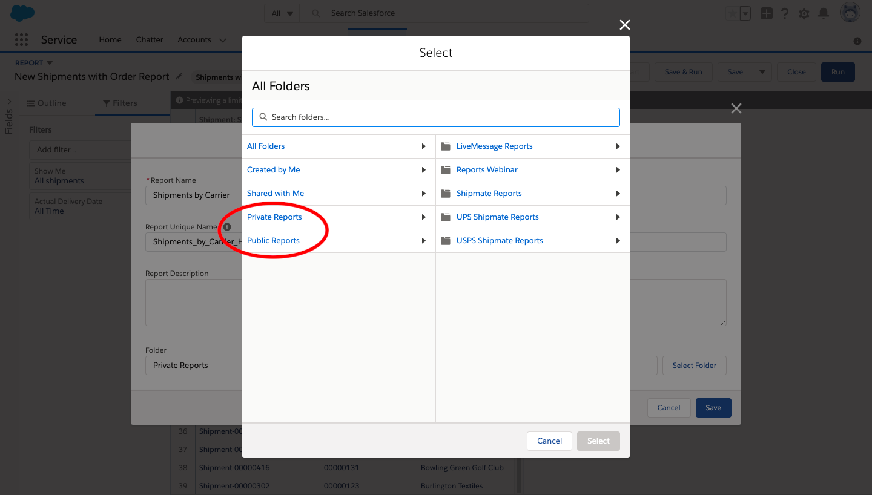Click folder icon beside Shipmate Reports
Viewport: 872px width, 495px height.
click(x=446, y=194)
